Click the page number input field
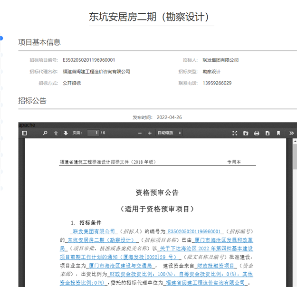This screenshot has height=287, width=297. coord(93,133)
